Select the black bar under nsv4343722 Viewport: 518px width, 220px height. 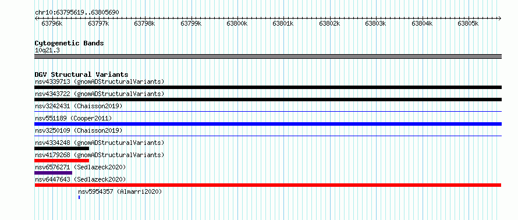point(268,100)
